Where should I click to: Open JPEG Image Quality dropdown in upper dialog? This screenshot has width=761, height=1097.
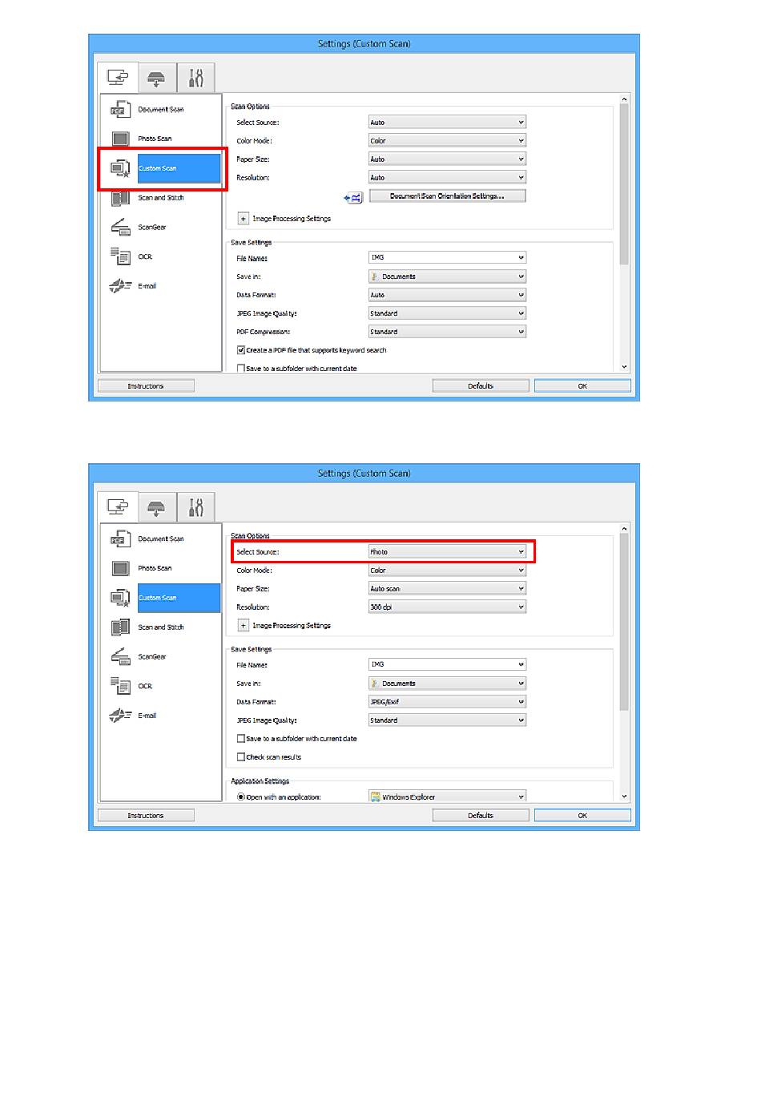[447, 313]
